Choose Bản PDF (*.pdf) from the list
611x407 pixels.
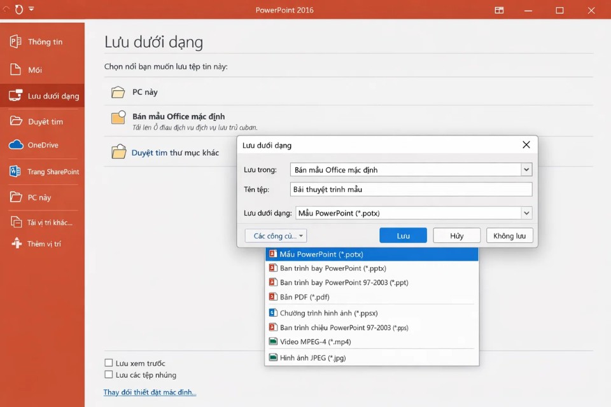(304, 297)
